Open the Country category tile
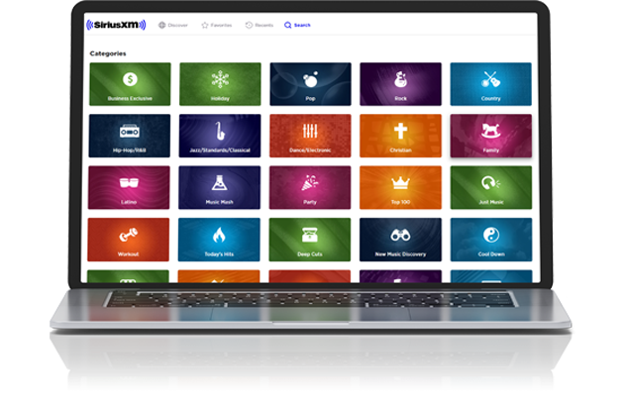This screenshot has width=625, height=401. pos(490,84)
